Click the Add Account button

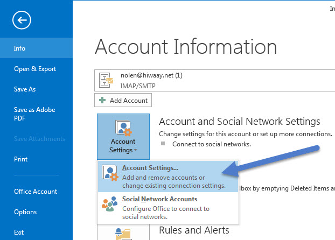click(x=123, y=100)
